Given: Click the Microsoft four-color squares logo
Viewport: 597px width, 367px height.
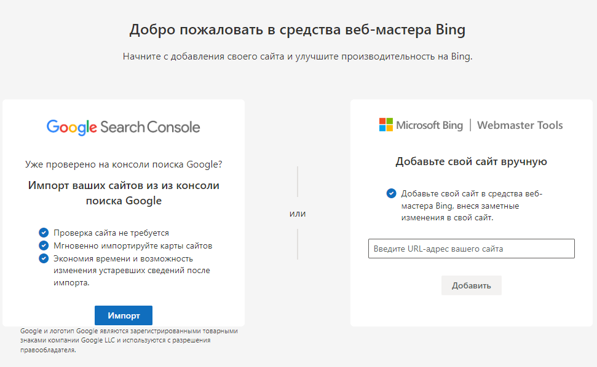Looking at the screenshot, I should [385, 125].
